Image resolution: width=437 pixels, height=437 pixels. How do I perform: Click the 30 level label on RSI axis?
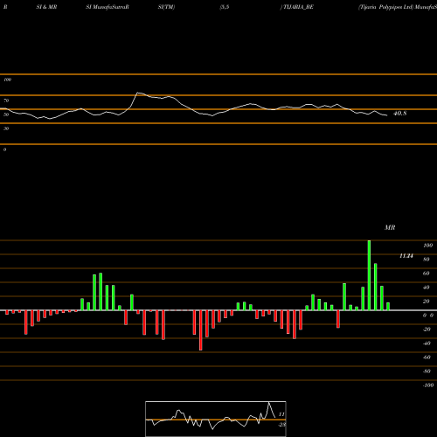click(x=6, y=128)
